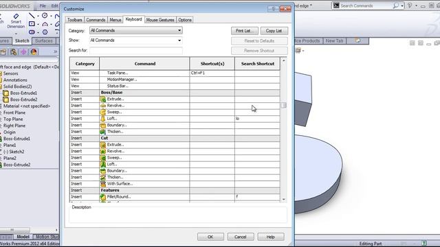
Task: Click the command list scrollbar thumb
Action: point(284,105)
